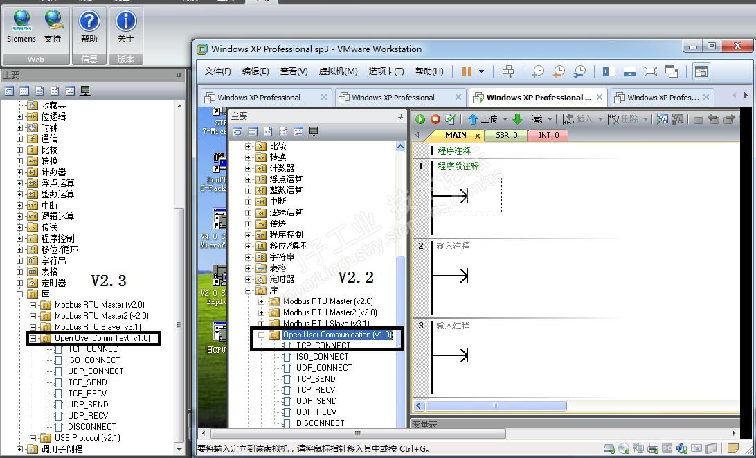This screenshot has width=756, height=458.
Task: Pause the virtual machine in VMware toolbar
Action: 466,71
